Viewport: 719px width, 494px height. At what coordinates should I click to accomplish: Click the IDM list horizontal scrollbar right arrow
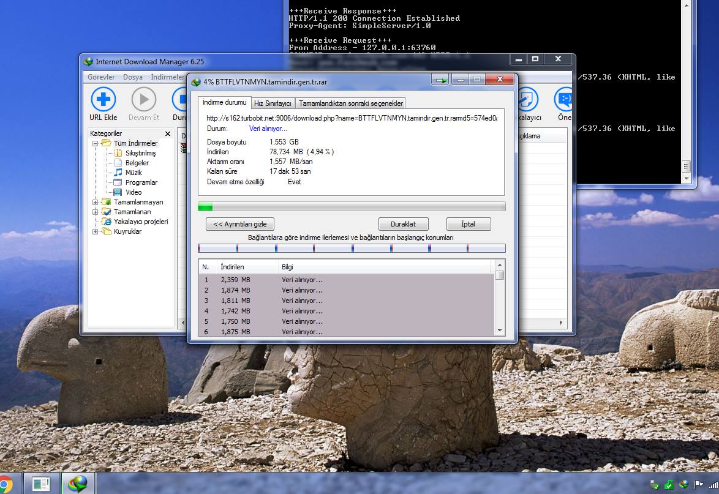pos(561,323)
